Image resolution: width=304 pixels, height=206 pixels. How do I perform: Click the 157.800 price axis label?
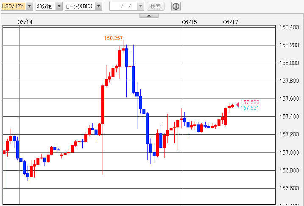[289, 81]
